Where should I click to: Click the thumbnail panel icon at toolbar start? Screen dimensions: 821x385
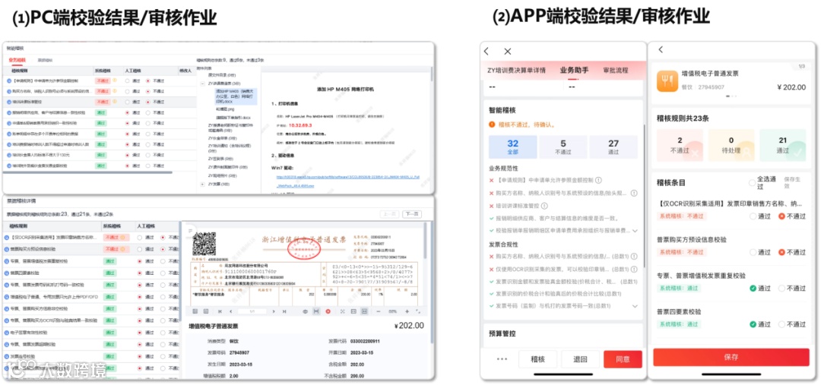tap(195, 311)
